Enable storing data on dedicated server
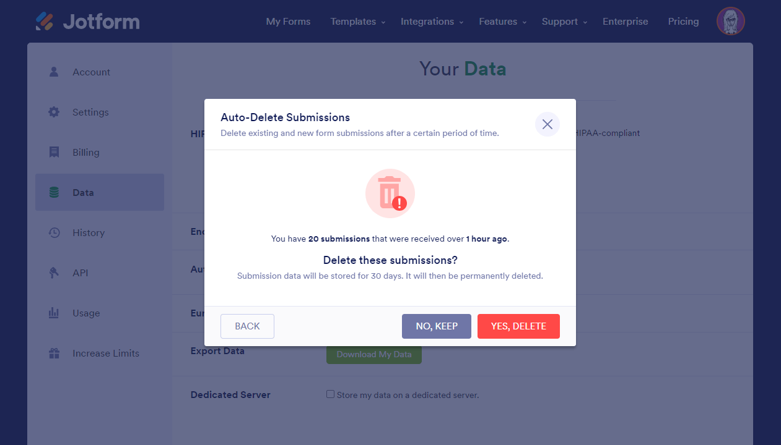Viewport: 781px width, 445px height. click(331, 394)
